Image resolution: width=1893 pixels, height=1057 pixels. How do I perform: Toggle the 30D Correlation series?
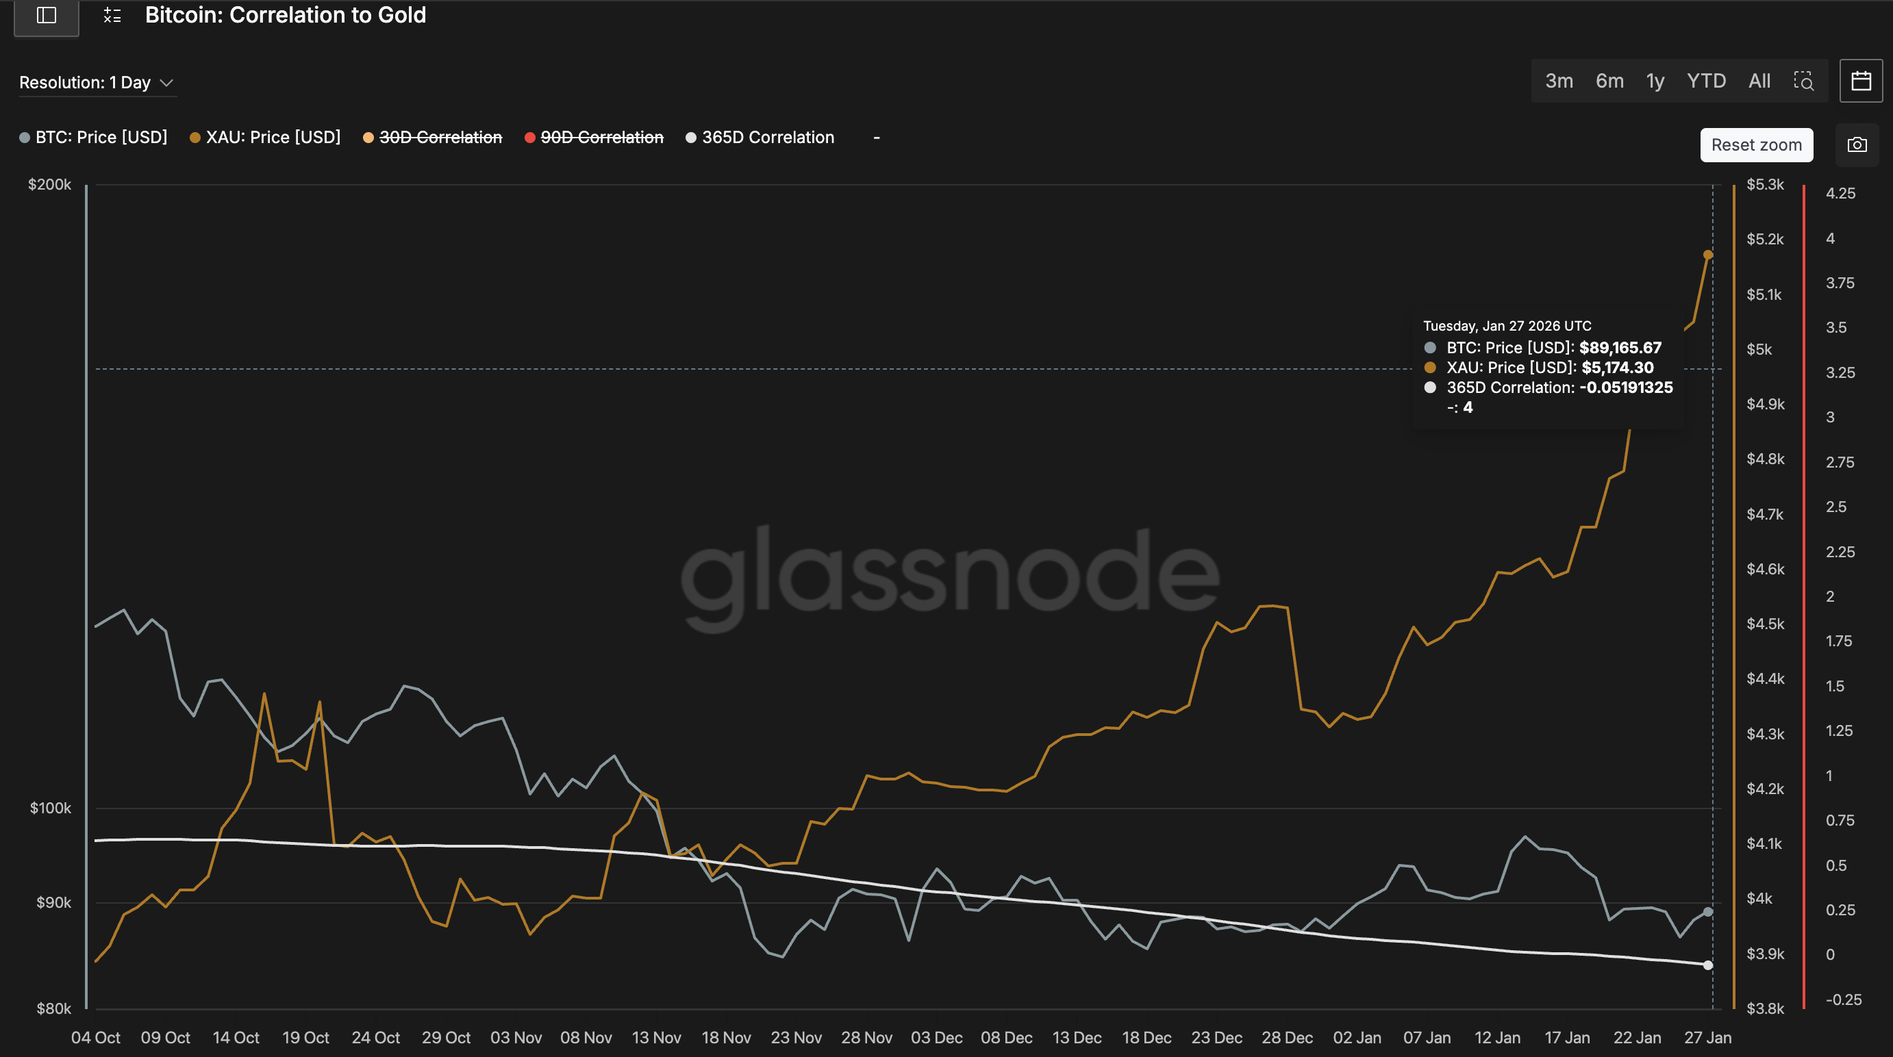click(x=440, y=138)
